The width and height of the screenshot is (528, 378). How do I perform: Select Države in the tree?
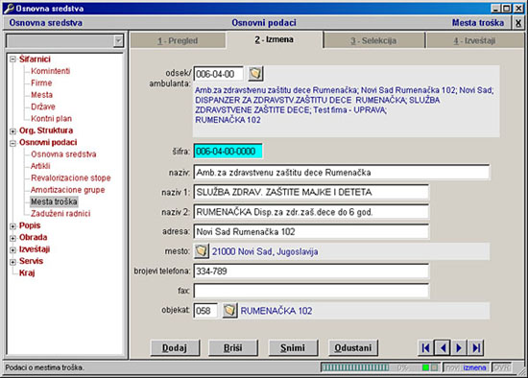tap(43, 106)
